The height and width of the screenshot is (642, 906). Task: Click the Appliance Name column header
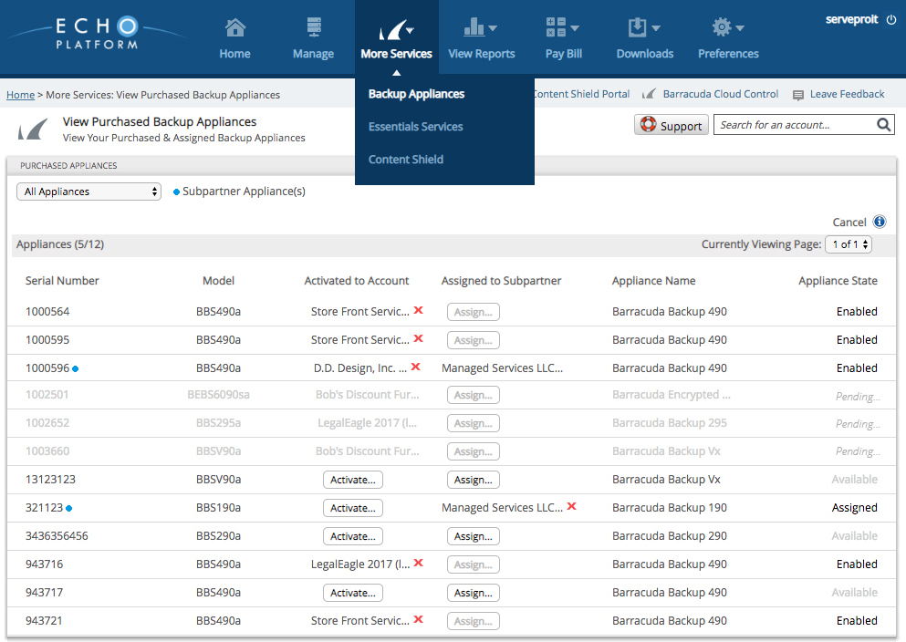click(653, 281)
